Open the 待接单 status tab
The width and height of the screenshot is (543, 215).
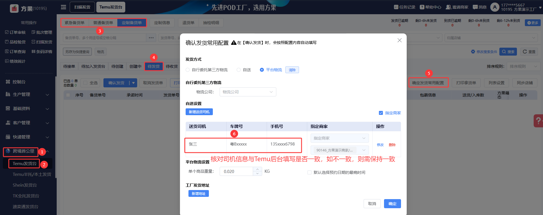69,66
